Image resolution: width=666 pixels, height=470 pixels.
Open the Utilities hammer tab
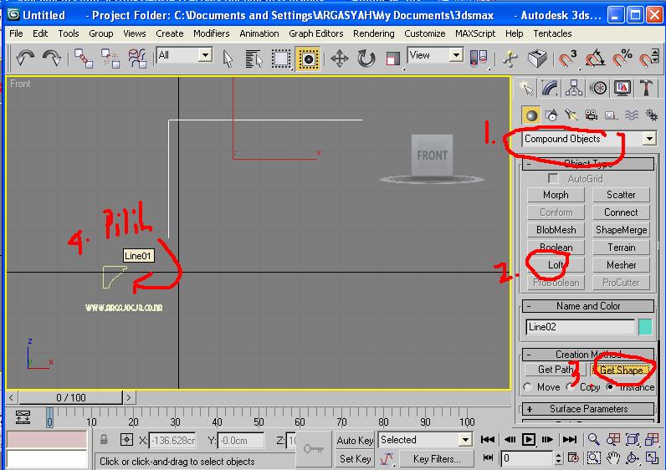(647, 89)
